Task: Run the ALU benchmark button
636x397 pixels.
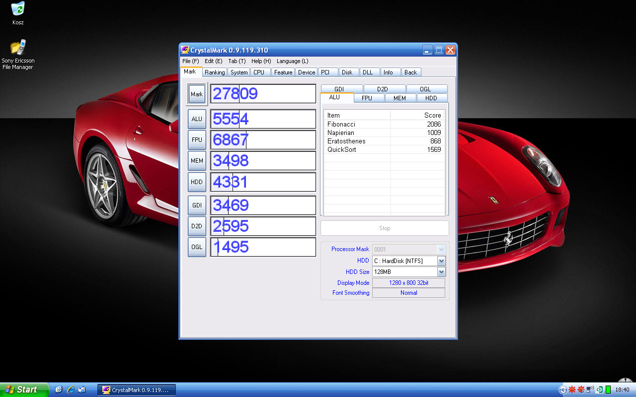Action: (197, 119)
